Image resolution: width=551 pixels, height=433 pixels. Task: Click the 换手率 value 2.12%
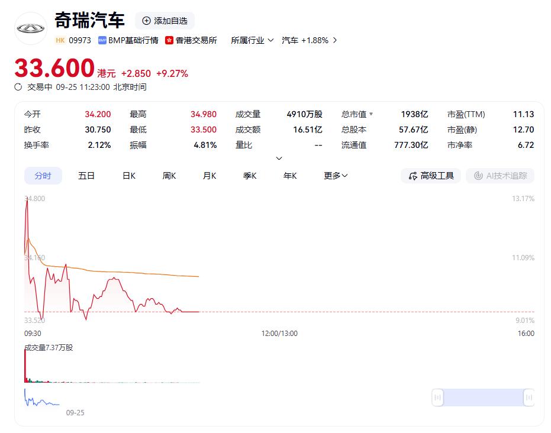click(99, 145)
